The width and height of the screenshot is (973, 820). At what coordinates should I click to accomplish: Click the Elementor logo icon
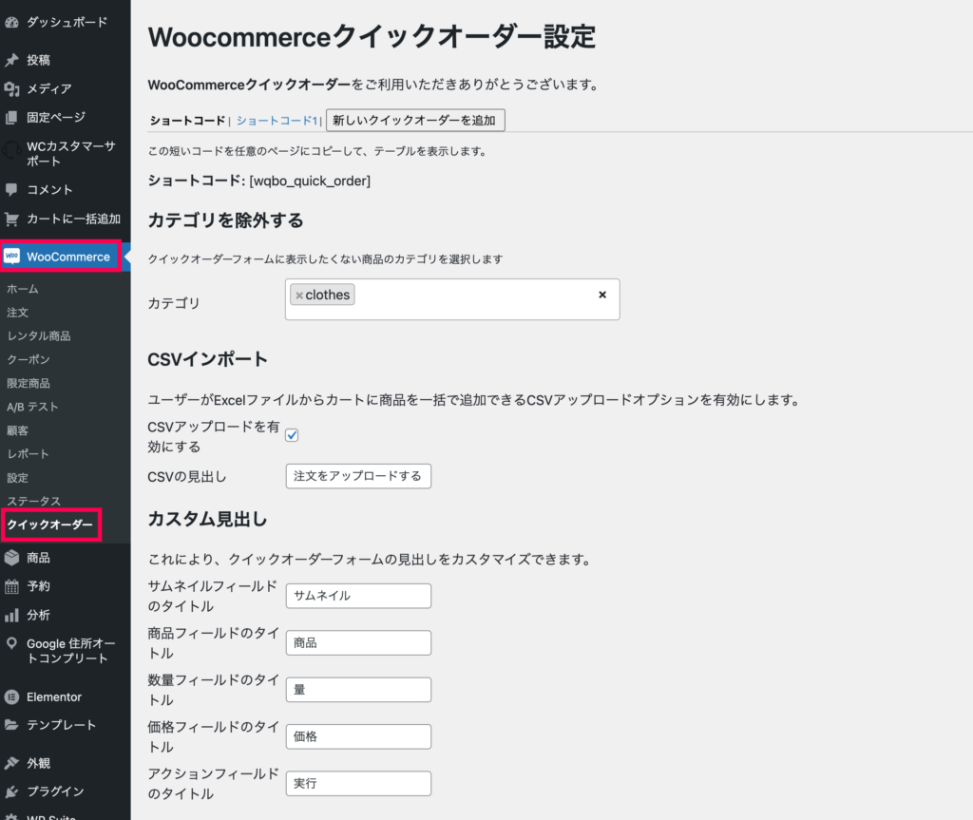[11, 697]
